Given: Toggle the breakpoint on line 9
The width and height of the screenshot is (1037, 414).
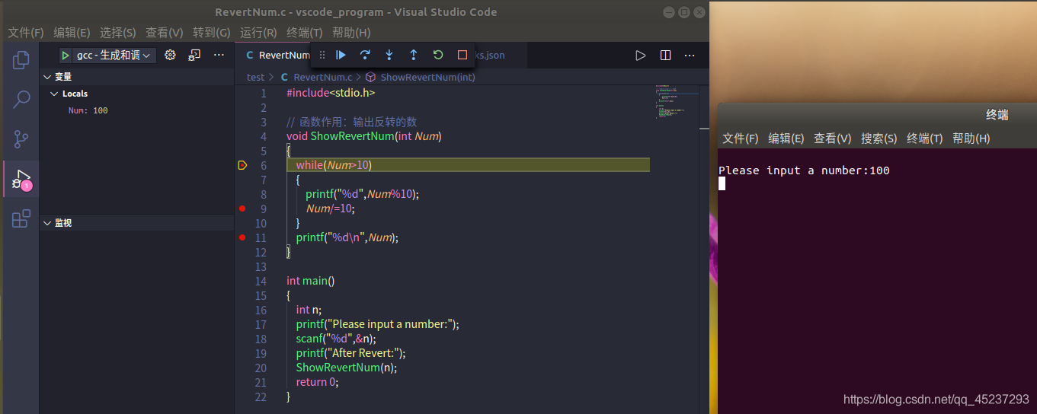Looking at the screenshot, I should pyautogui.click(x=242, y=209).
